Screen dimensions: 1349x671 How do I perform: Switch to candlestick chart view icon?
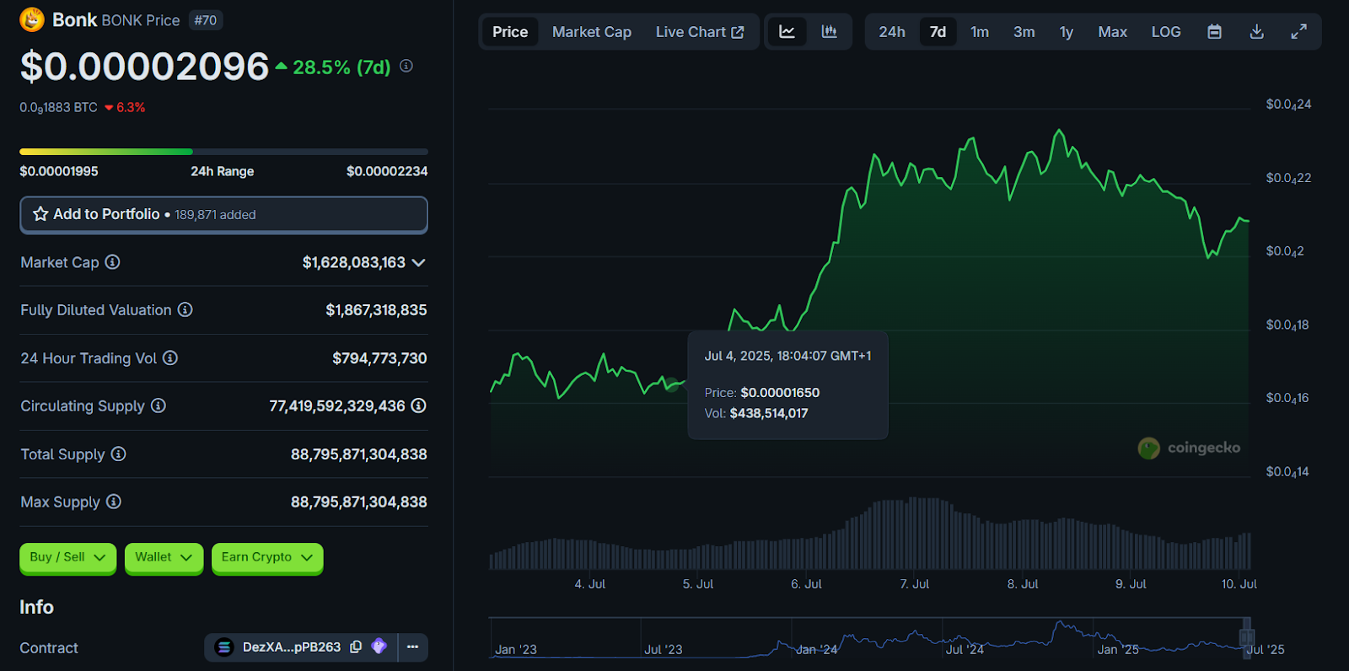click(x=830, y=32)
